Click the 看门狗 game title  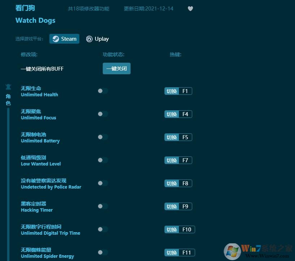point(25,8)
